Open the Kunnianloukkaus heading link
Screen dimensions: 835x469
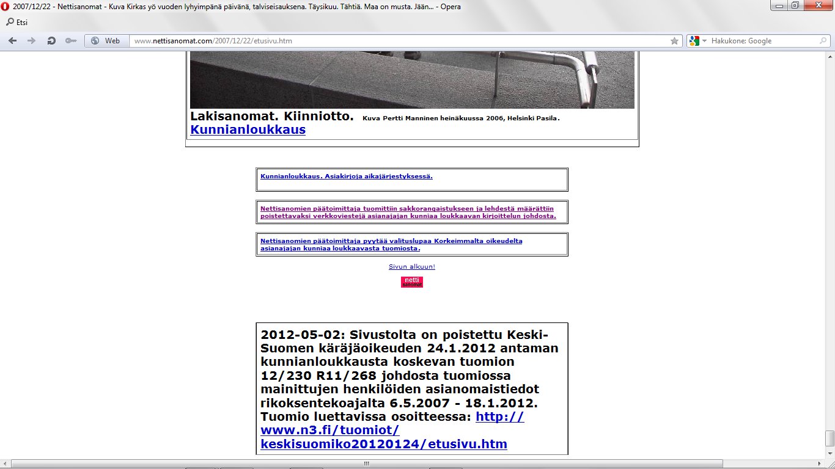click(x=248, y=129)
